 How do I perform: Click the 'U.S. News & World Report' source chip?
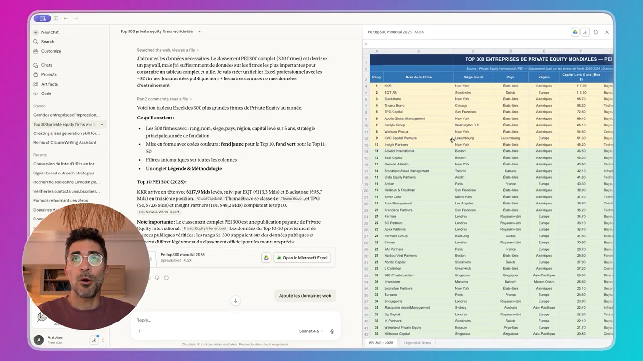[x=159, y=212]
